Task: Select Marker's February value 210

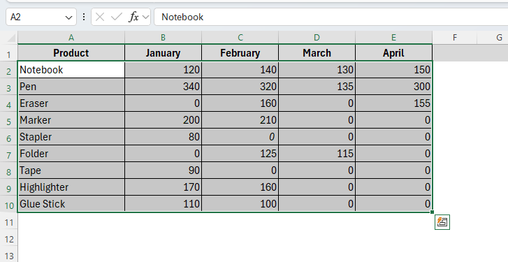Action: pyautogui.click(x=240, y=120)
